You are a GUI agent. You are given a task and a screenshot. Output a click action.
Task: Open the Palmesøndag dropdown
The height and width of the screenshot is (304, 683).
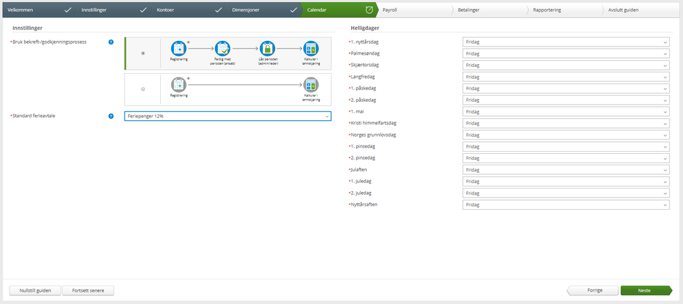(566, 53)
